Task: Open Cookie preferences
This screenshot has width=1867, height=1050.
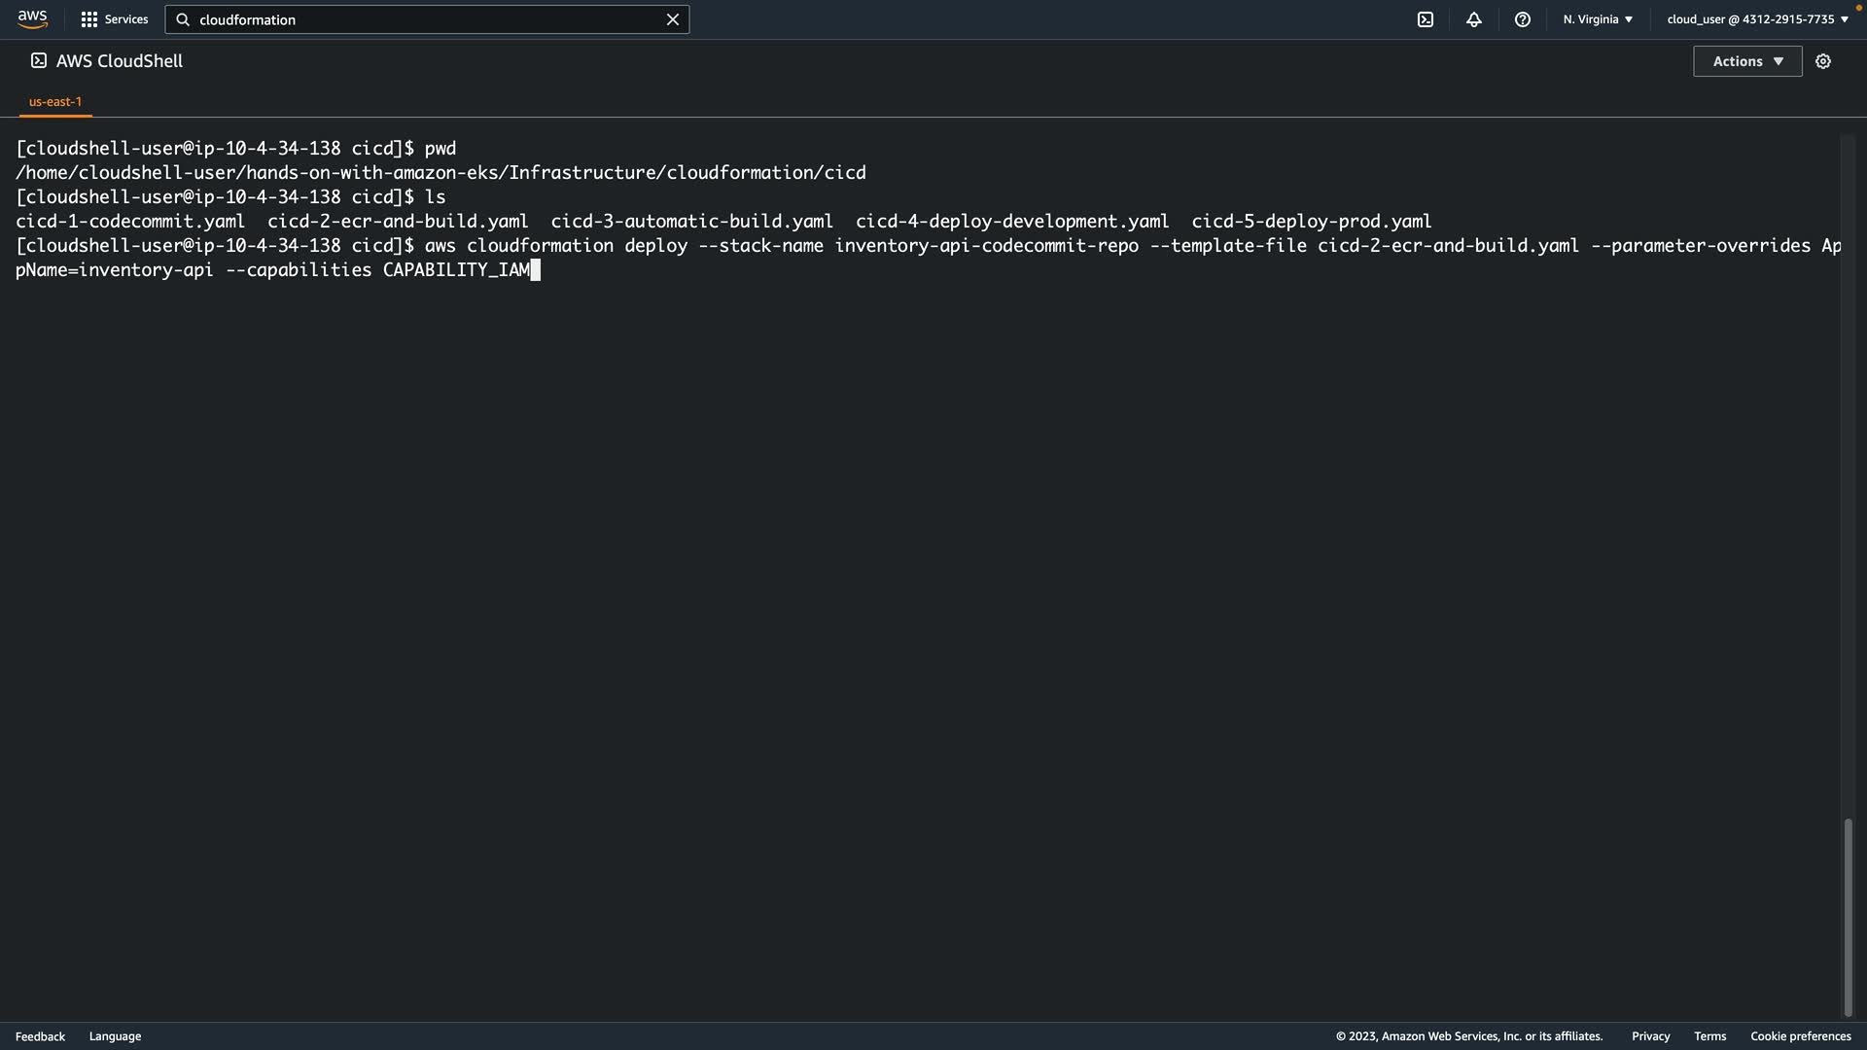Action: click(1800, 1036)
